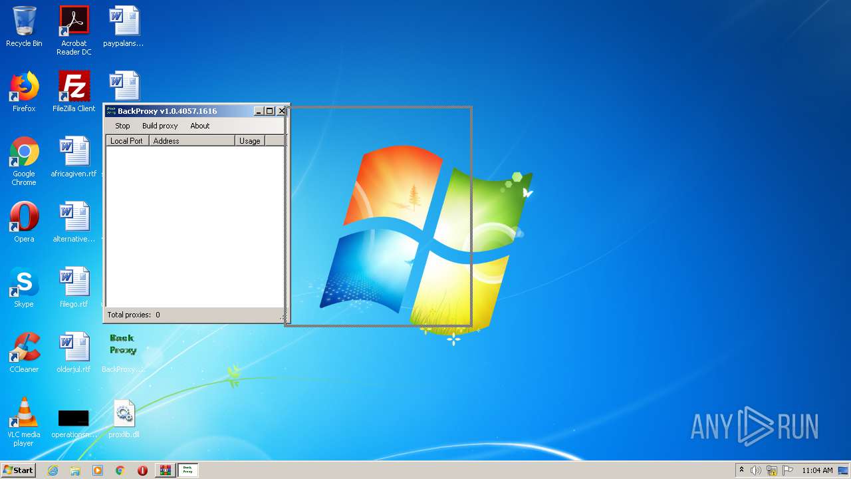Minimize the BackProxy window
851x479 pixels.
[x=259, y=111]
